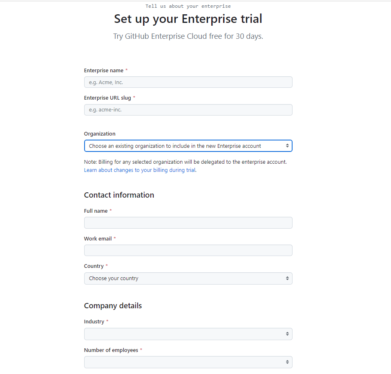Click the 'Enterprise URL slug' label

[x=107, y=98]
